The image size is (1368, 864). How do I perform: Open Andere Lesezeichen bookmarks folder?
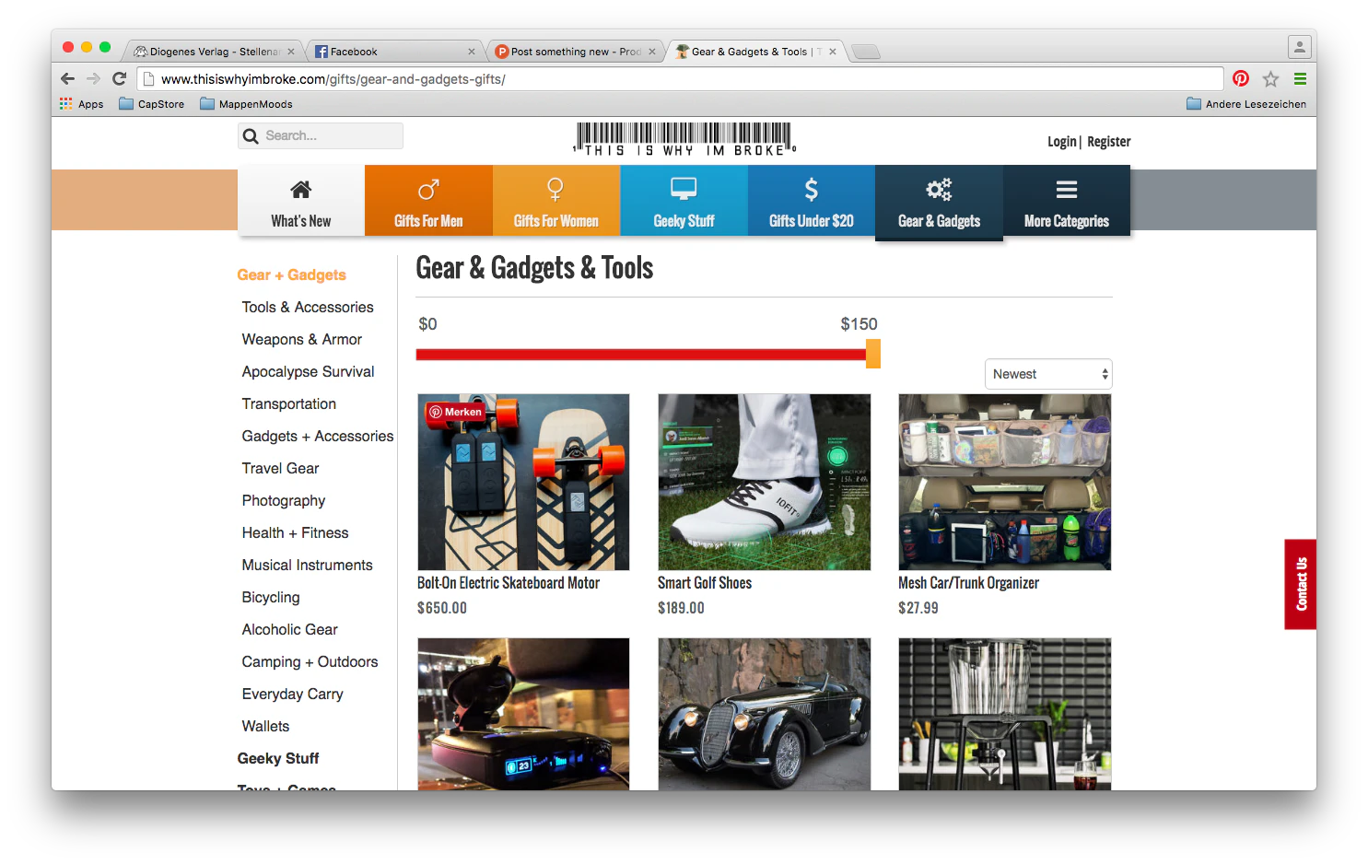click(1246, 104)
